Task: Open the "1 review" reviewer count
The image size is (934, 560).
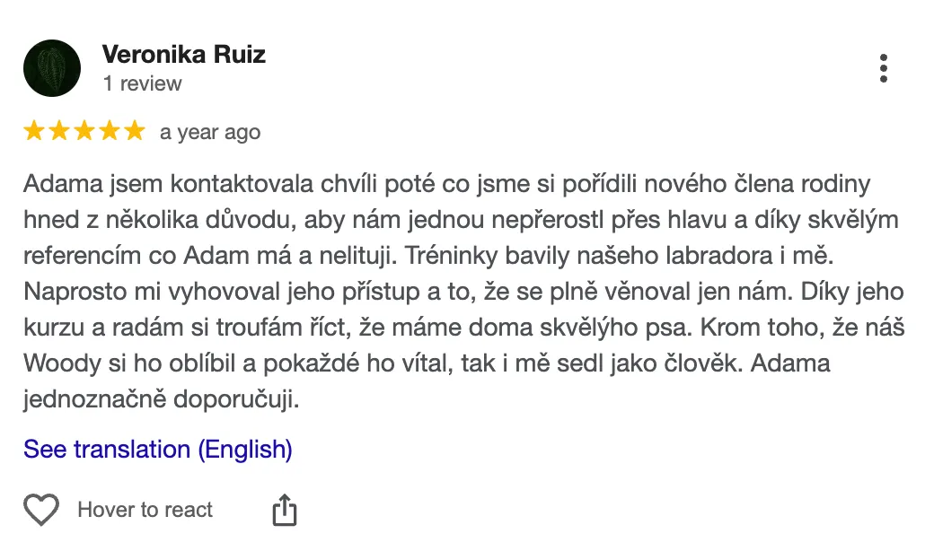Action: [142, 83]
